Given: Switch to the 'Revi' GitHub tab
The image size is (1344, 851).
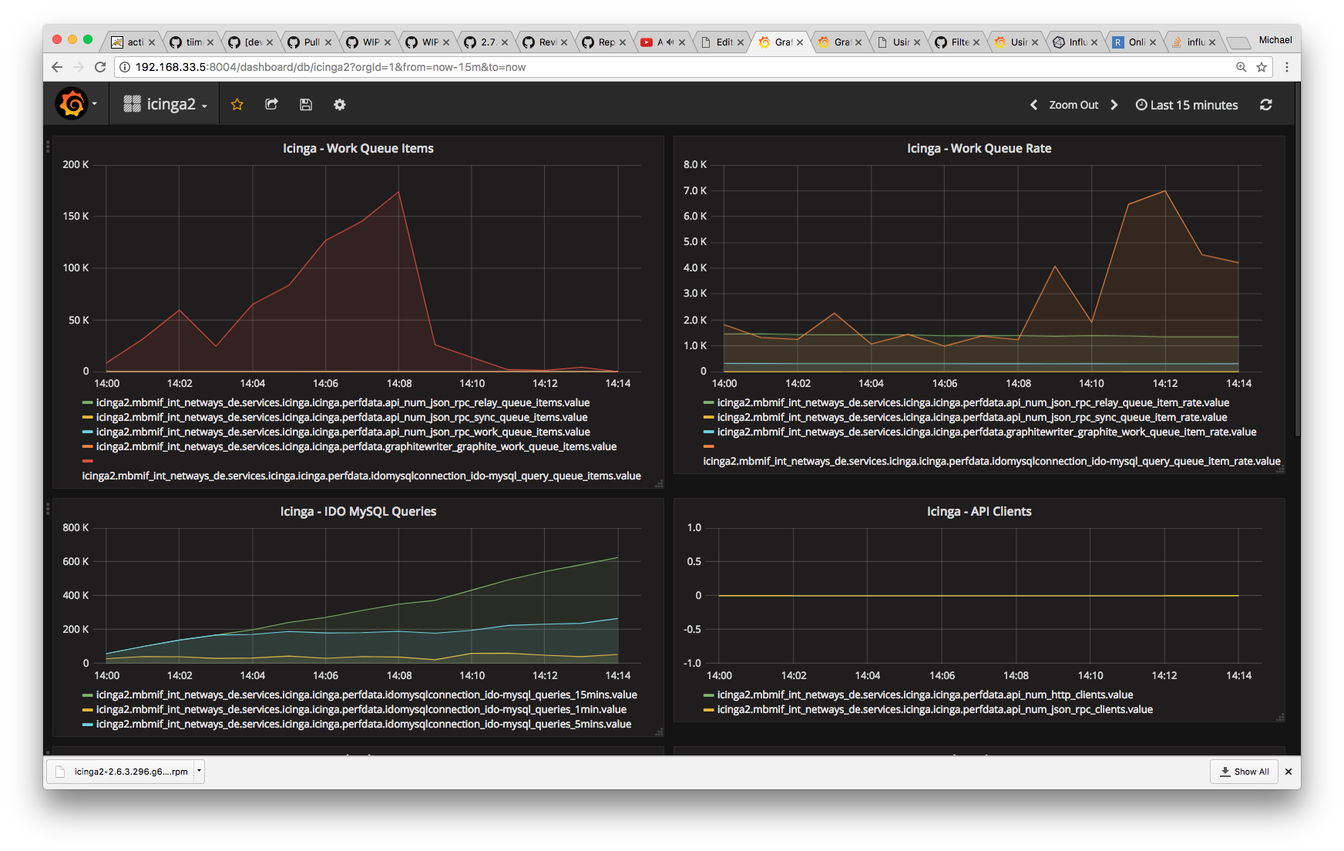Looking at the screenshot, I should click(x=546, y=42).
